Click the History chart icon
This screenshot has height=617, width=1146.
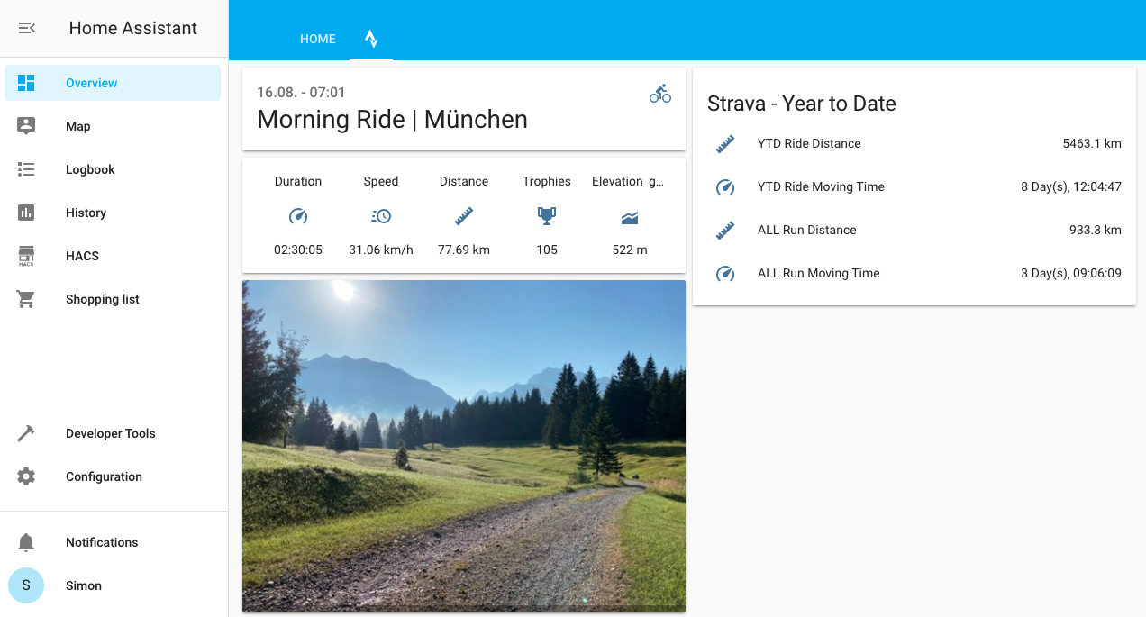[26, 213]
